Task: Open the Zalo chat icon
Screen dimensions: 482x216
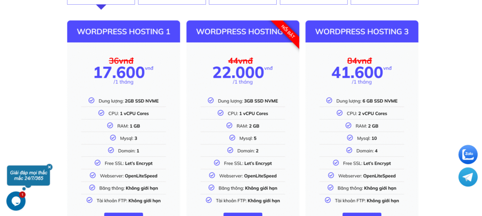Action: tap(468, 154)
